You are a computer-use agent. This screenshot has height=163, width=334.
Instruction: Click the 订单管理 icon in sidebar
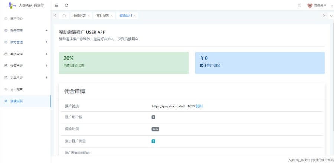tap(6, 77)
